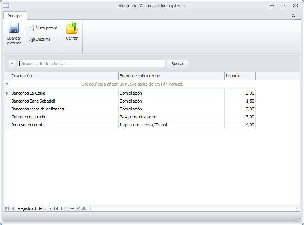Click the Buscar button
This screenshot has width=304, height=225.
178,64
